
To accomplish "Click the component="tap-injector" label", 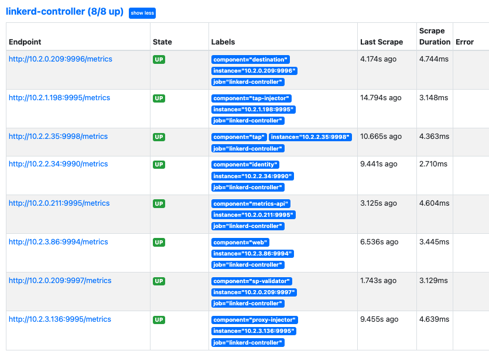I will coord(251,98).
